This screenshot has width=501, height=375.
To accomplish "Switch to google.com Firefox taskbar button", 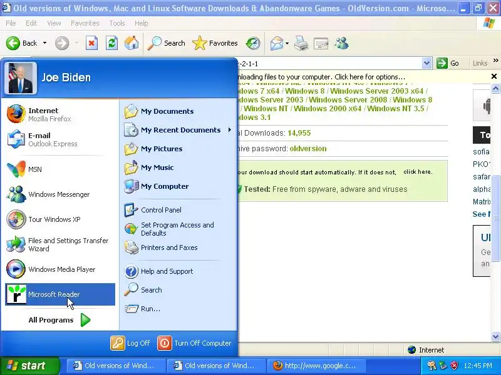I will click(316, 366).
